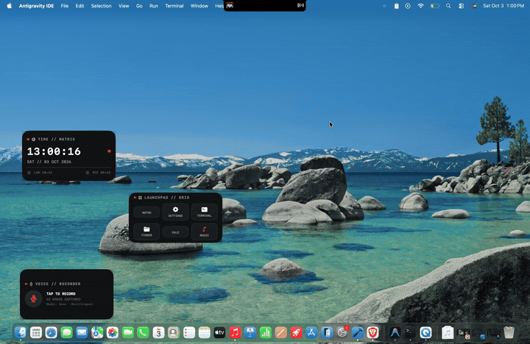Click the red indicator dot on Time Matrix widget

point(109,151)
